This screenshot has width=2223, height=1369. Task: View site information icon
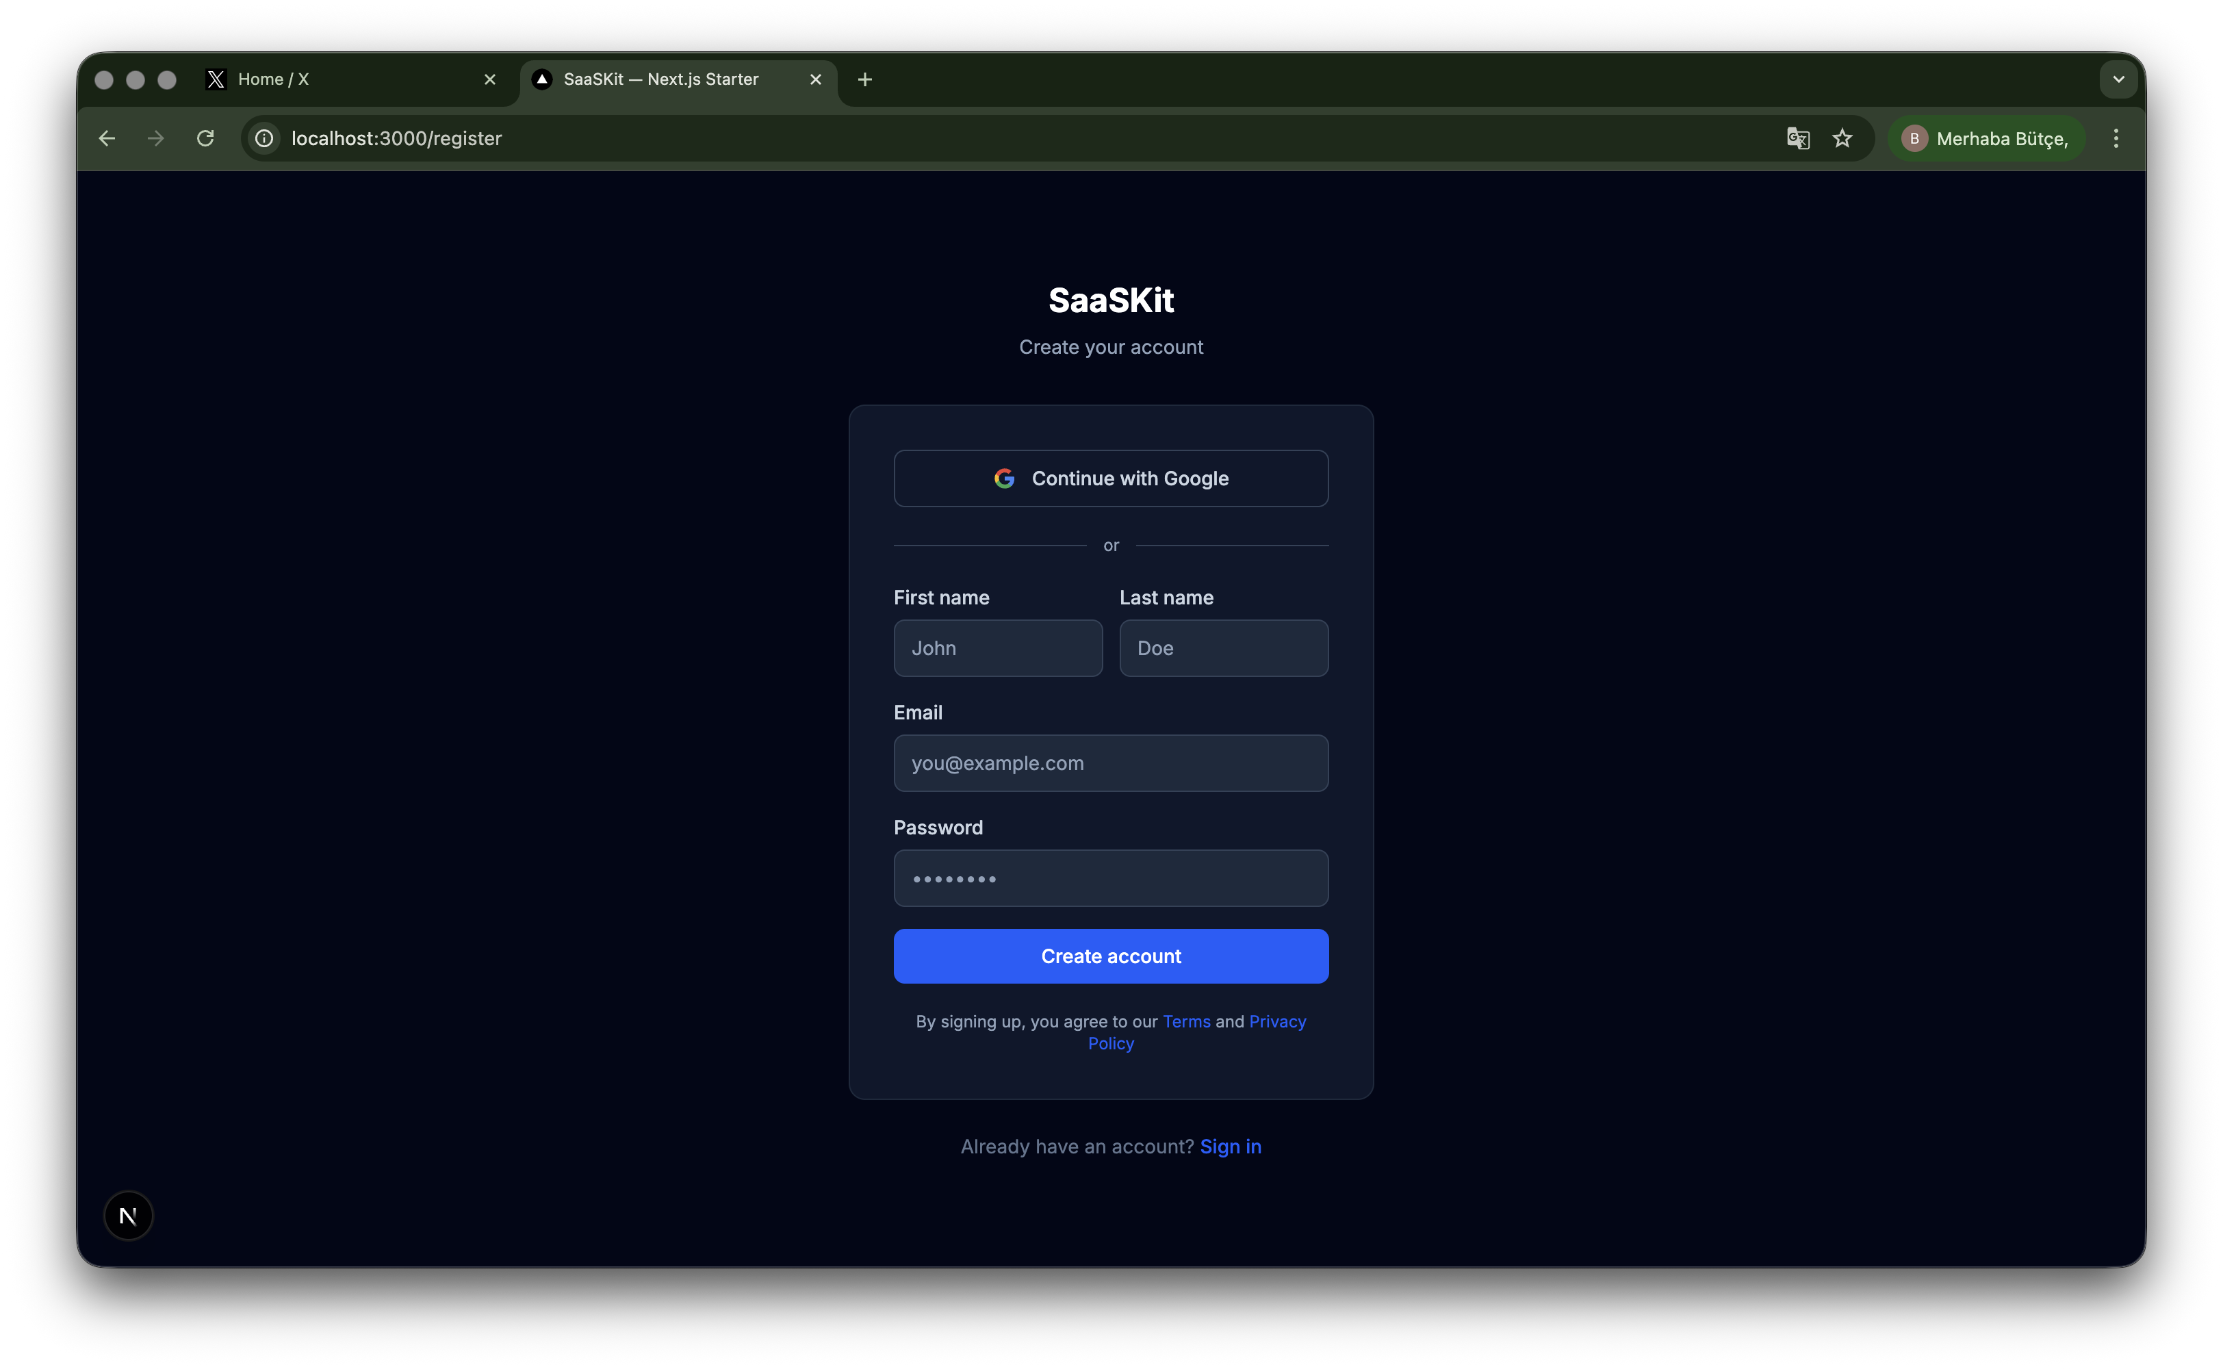(x=264, y=138)
